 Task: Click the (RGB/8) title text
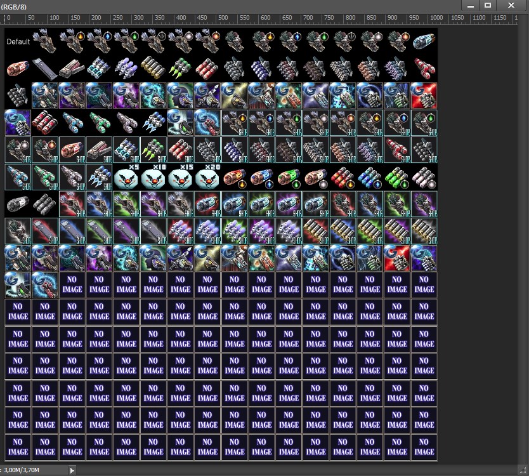pyautogui.click(x=13, y=6)
